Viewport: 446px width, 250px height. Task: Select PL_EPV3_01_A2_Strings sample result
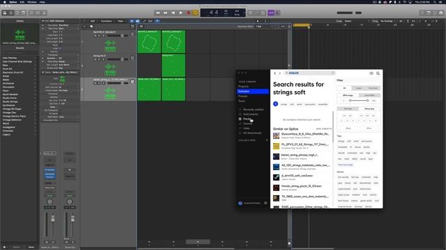[x=302, y=146]
